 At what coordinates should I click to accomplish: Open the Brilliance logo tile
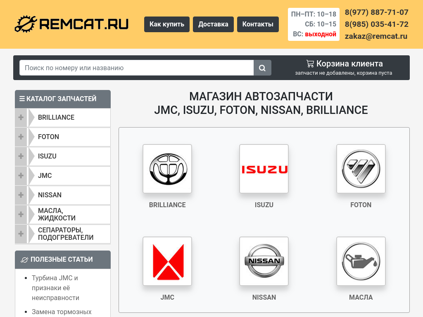(167, 169)
